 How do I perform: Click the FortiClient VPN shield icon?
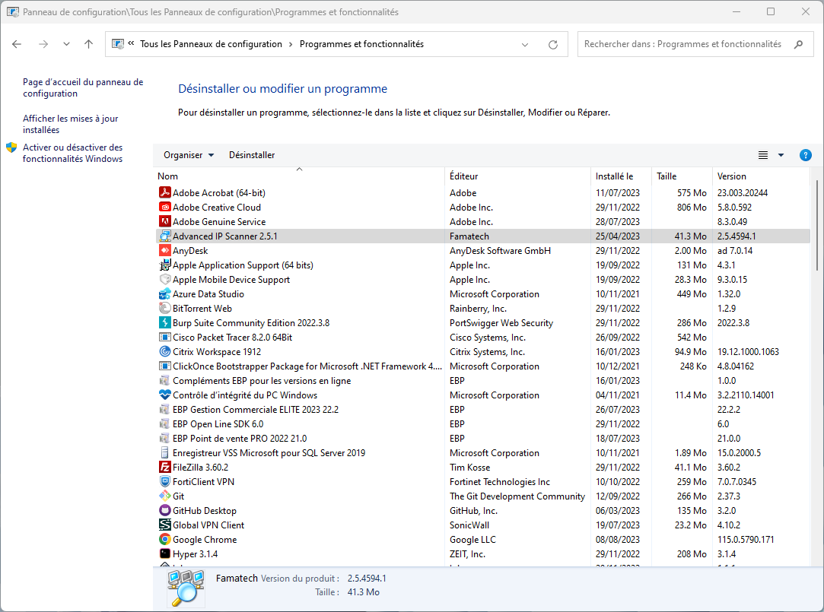(x=165, y=482)
